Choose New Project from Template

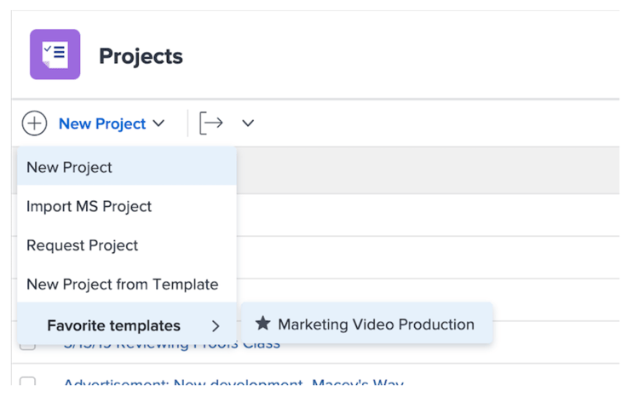(122, 284)
